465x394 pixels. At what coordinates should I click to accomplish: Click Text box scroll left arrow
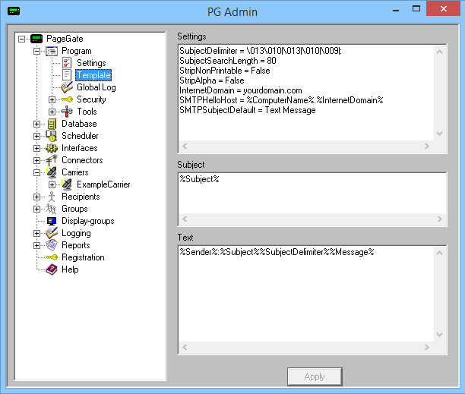point(185,347)
